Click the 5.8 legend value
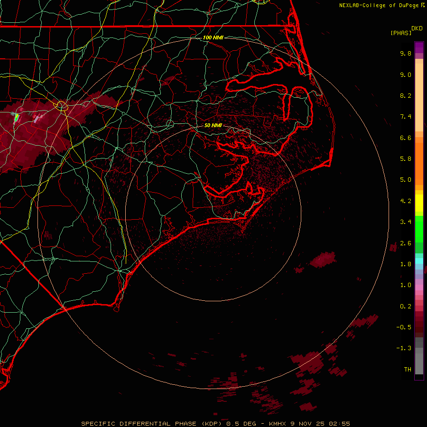 pos(406,159)
